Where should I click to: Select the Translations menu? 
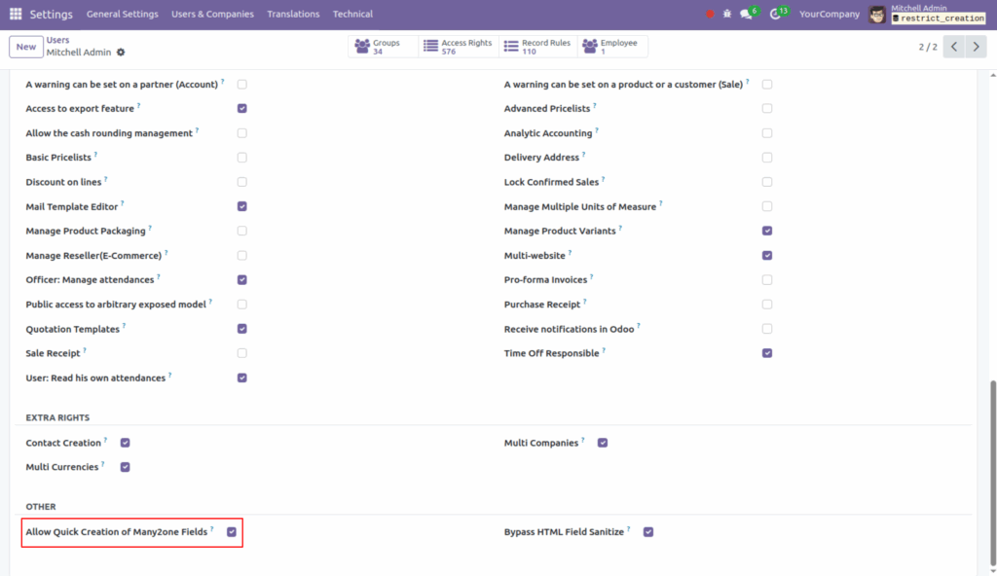point(293,14)
